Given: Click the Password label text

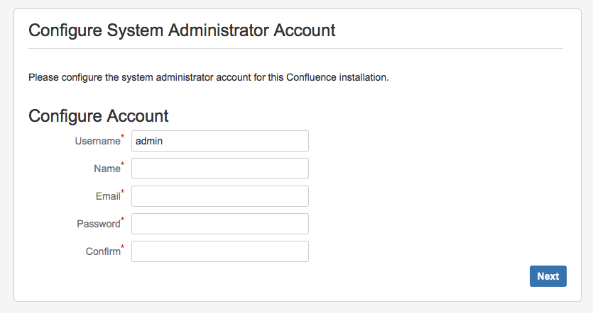Looking at the screenshot, I should click(x=98, y=224).
